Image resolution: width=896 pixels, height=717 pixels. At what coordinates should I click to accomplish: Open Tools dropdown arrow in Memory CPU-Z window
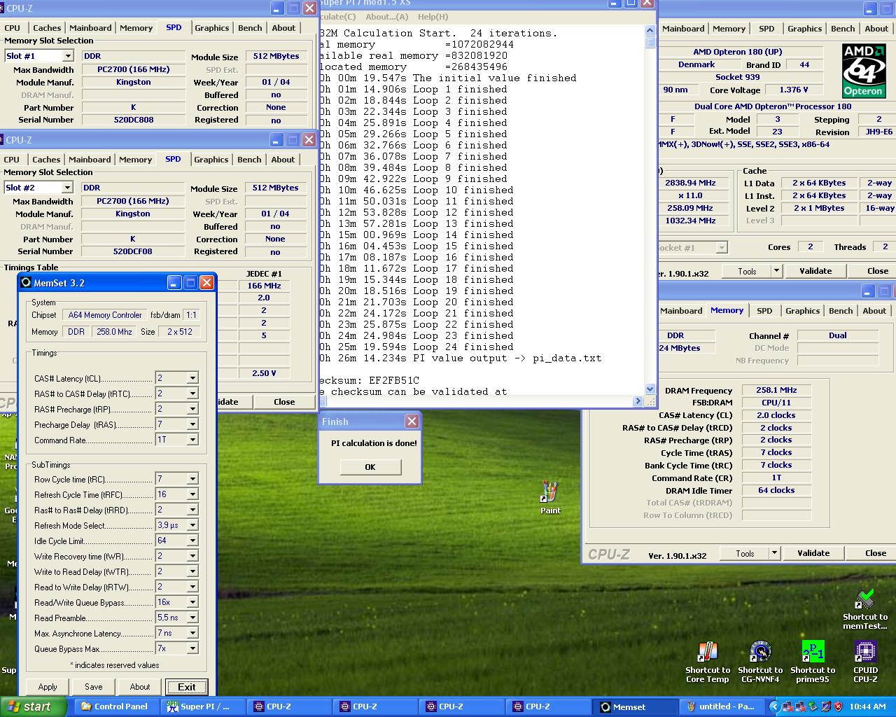click(x=774, y=553)
